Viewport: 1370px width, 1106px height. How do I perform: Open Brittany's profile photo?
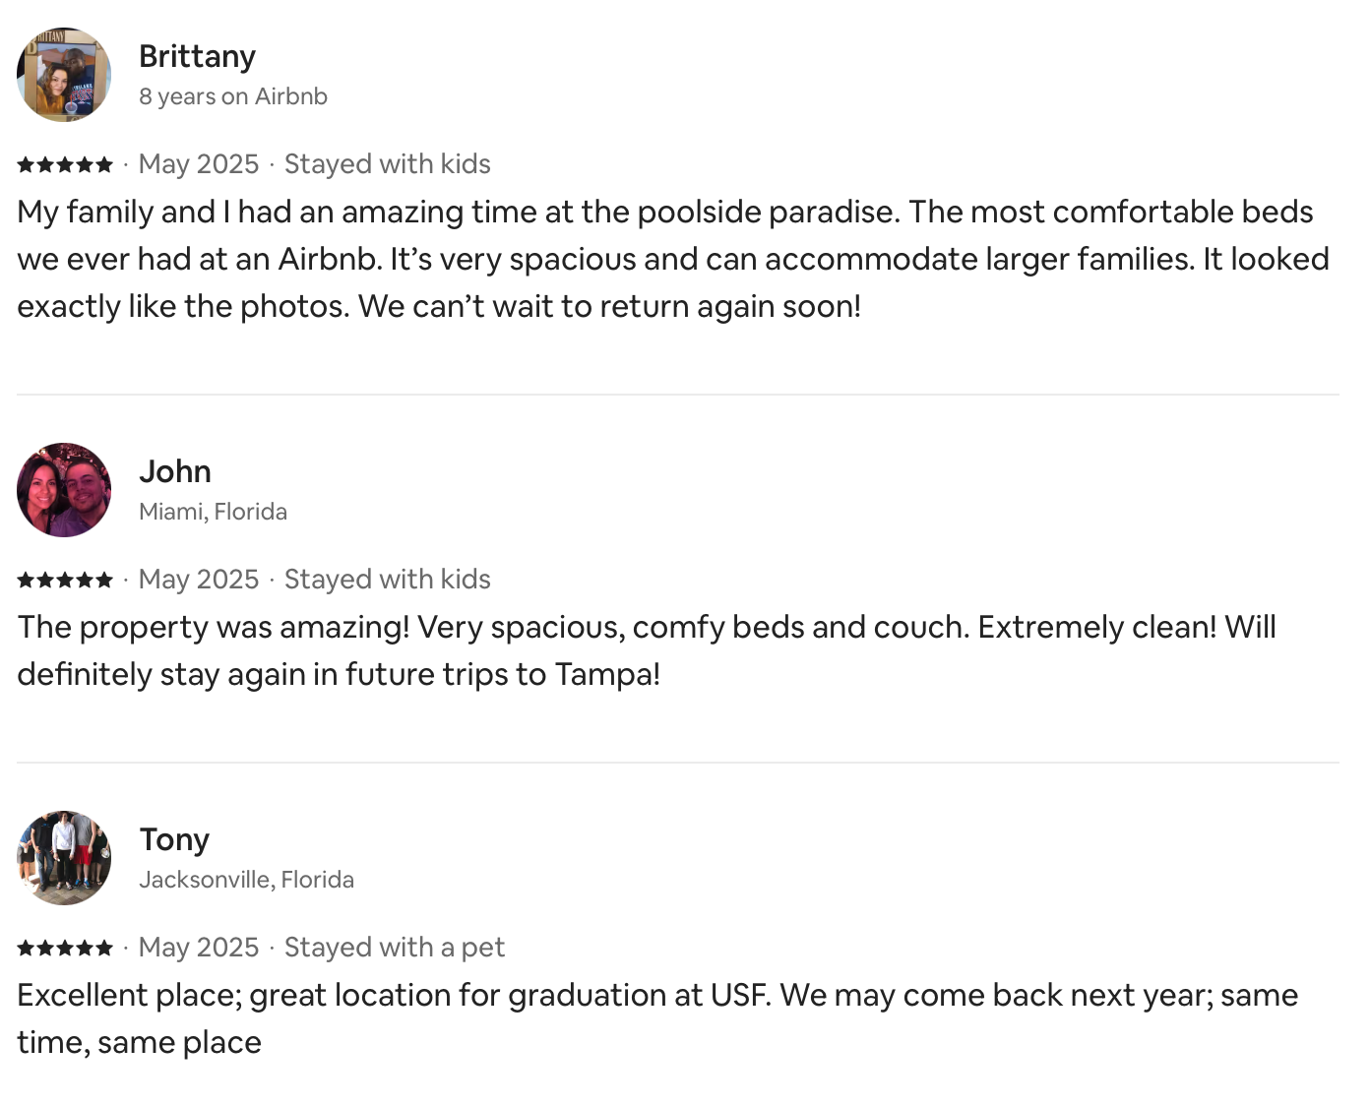pos(64,75)
